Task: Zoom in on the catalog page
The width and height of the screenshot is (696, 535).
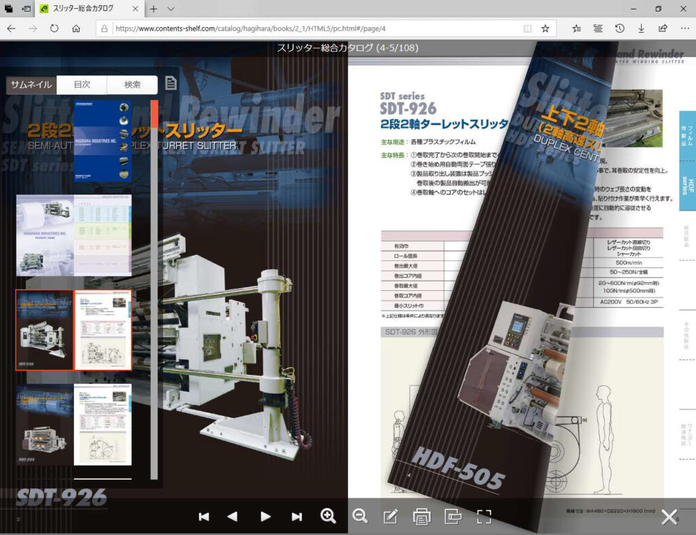Action: (x=328, y=516)
